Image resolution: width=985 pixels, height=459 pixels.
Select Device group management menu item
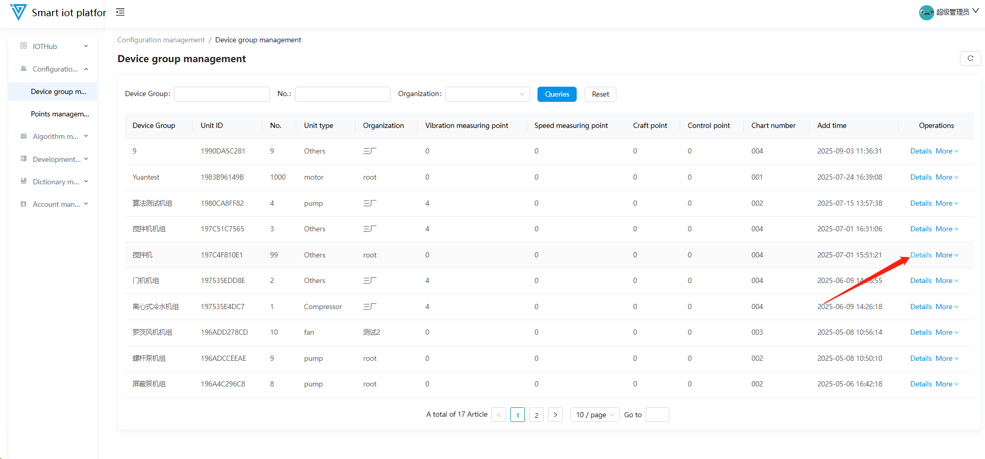coord(59,91)
